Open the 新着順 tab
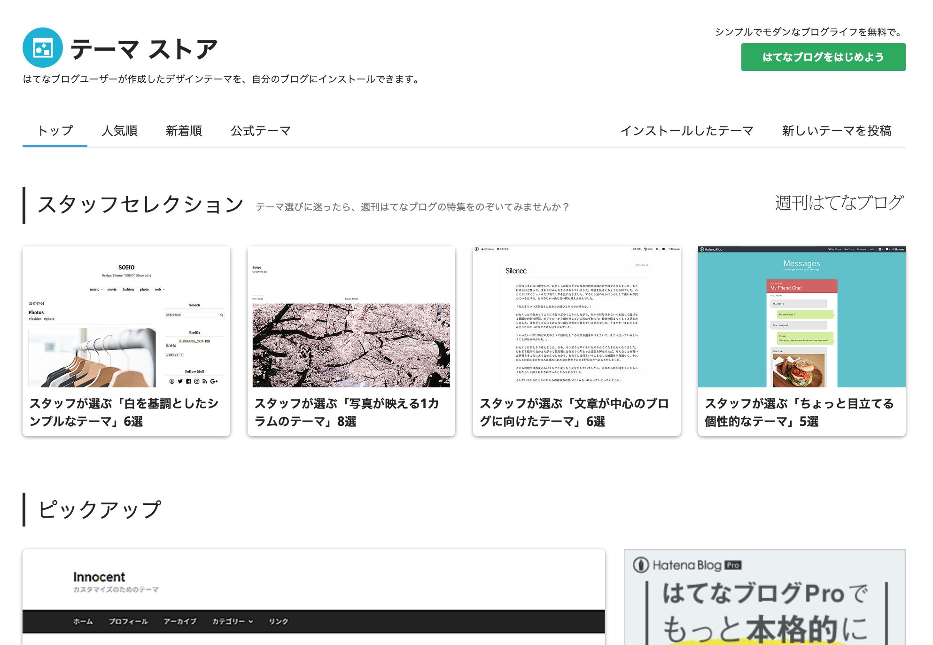Image resolution: width=933 pixels, height=645 pixels. click(184, 130)
